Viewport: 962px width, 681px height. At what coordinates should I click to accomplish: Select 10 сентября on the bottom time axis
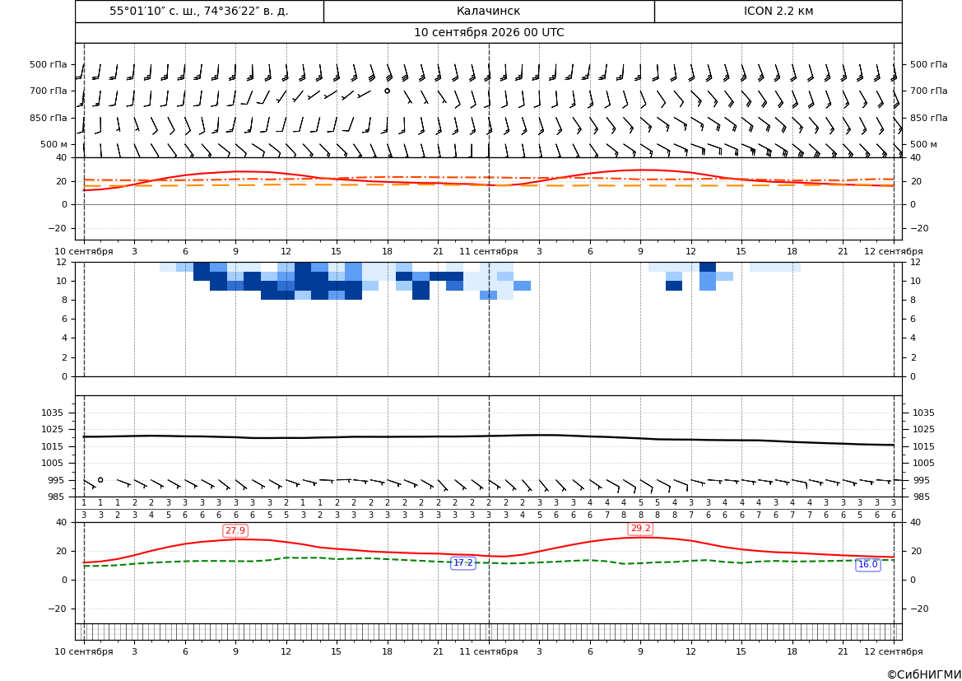[x=83, y=651]
